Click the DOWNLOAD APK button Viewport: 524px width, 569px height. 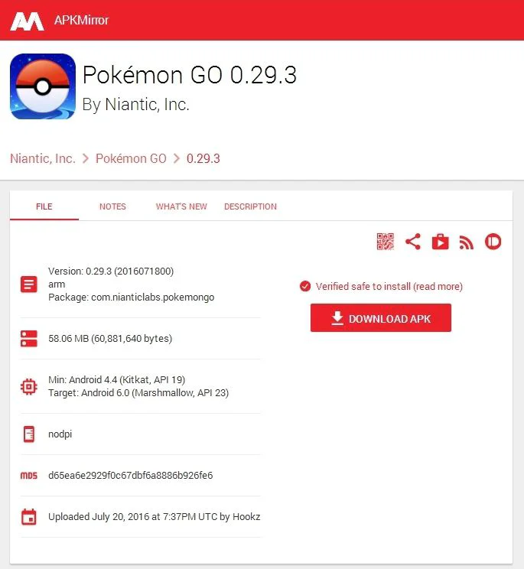pyautogui.click(x=381, y=318)
